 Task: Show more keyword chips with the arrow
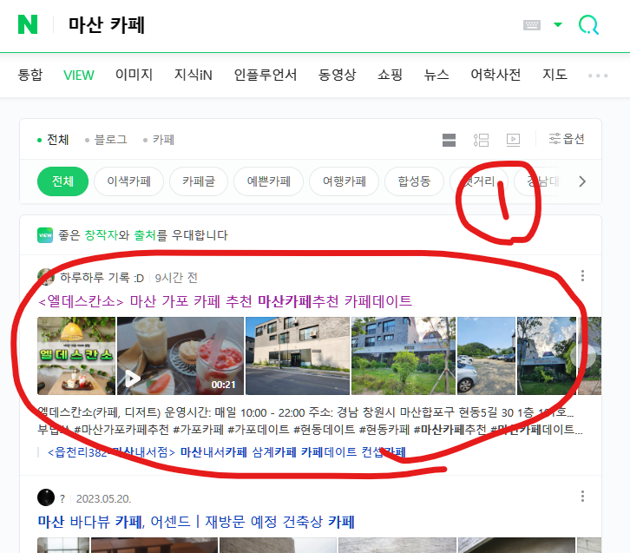[x=582, y=181]
